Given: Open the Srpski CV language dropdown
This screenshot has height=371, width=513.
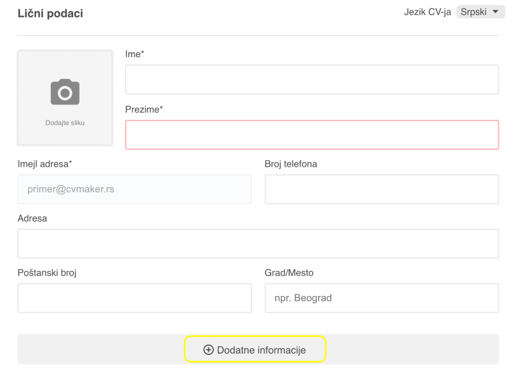Looking at the screenshot, I should [480, 12].
